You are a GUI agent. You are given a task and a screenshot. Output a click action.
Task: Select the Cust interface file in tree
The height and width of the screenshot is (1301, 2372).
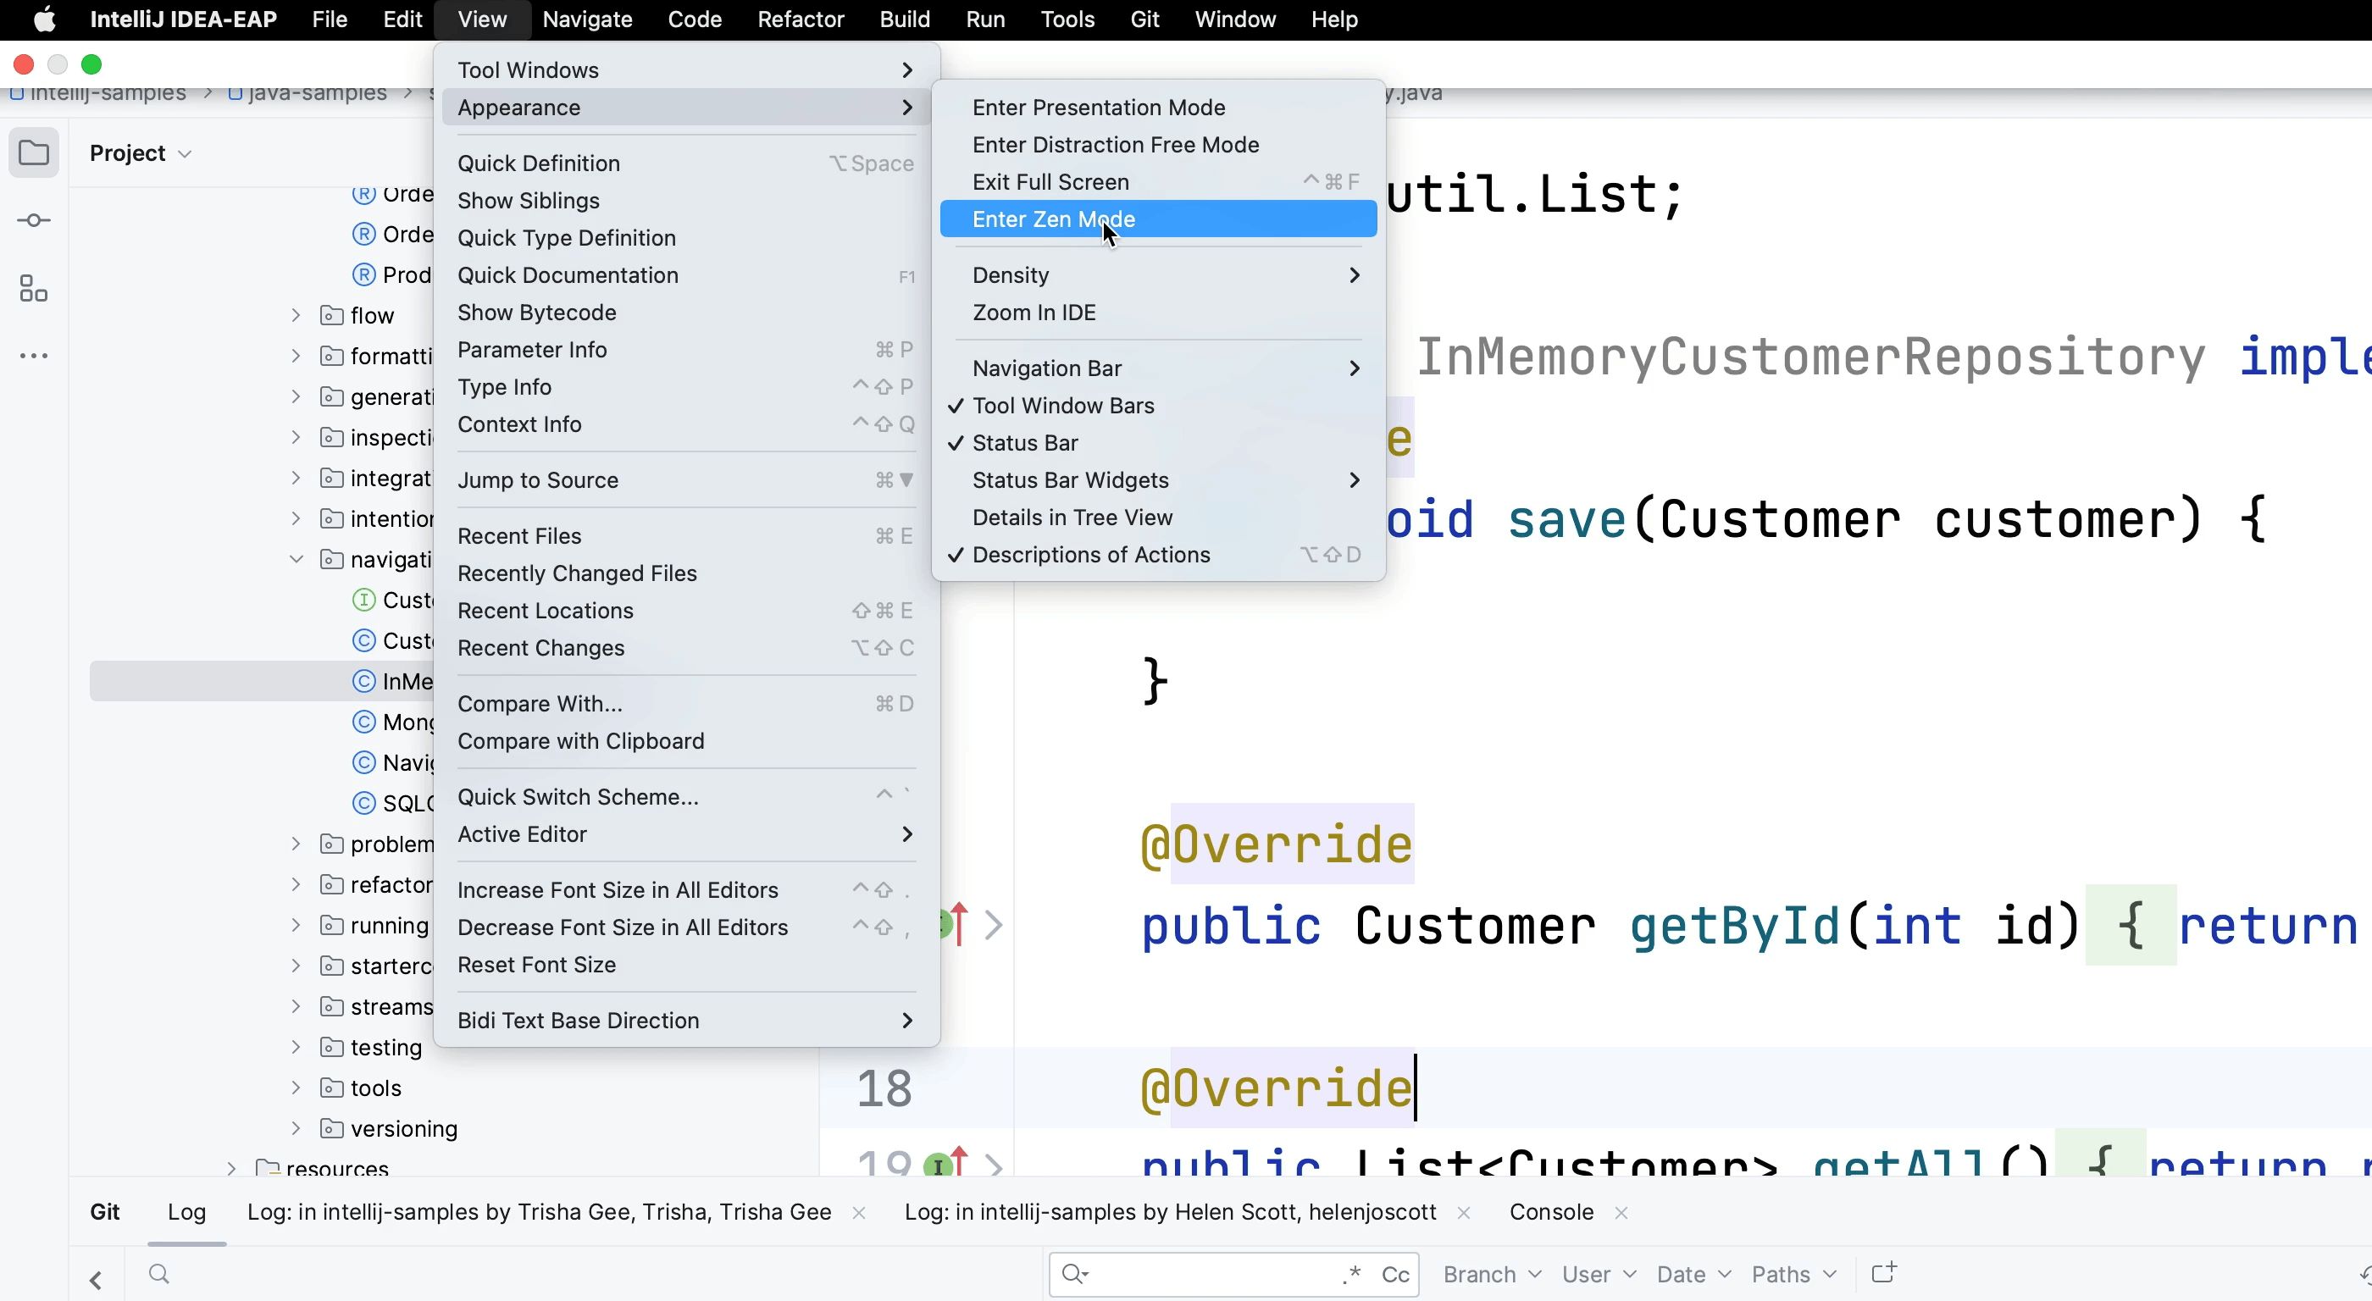pos(393,601)
